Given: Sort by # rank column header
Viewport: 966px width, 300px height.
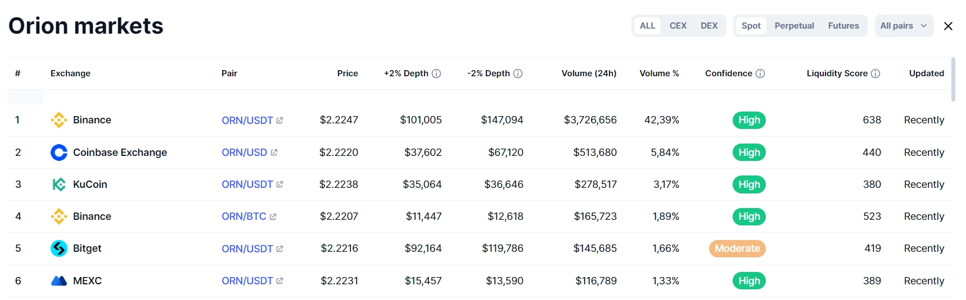Looking at the screenshot, I should pos(17,73).
